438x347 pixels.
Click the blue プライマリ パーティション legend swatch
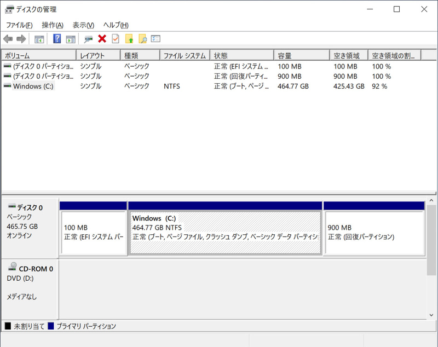coord(51,326)
